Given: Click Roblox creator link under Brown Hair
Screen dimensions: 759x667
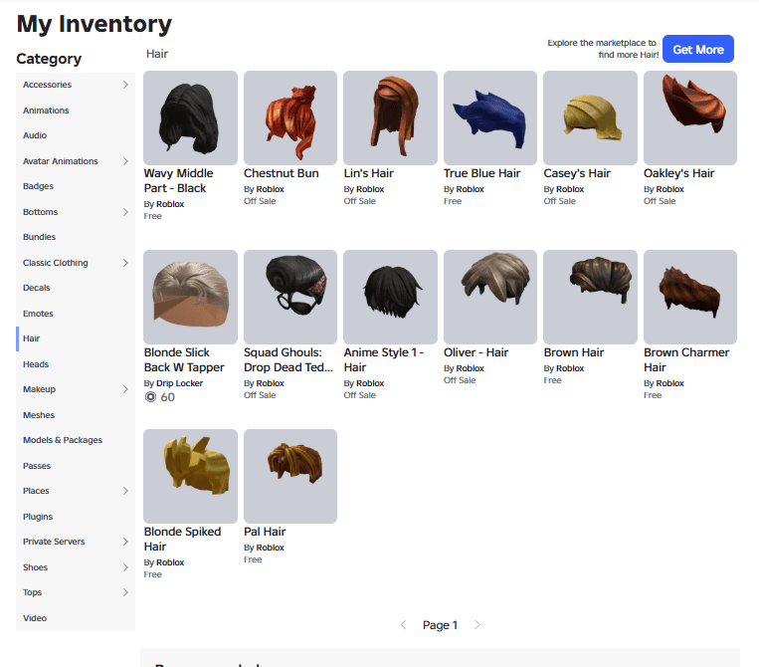Looking at the screenshot, I should coord(570,368).
